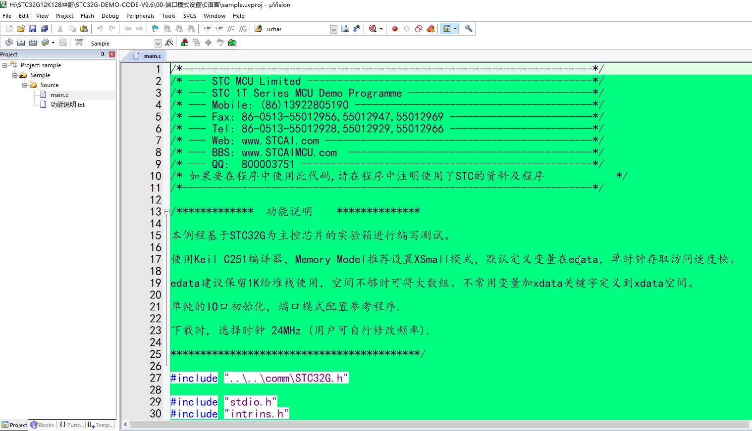Click the #include "stdio.h" code line
Viewport: 752px width, 431px height.
(x=223, y=402)
